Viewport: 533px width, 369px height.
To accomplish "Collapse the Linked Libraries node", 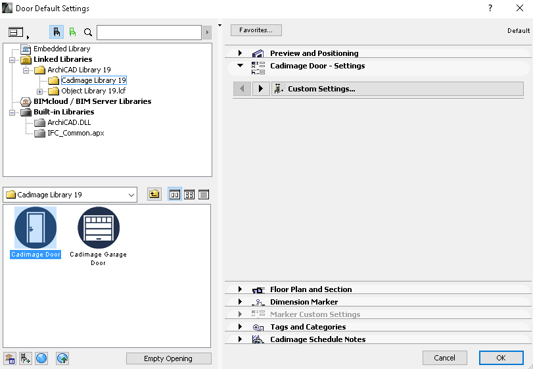I will tap(12, 60).
